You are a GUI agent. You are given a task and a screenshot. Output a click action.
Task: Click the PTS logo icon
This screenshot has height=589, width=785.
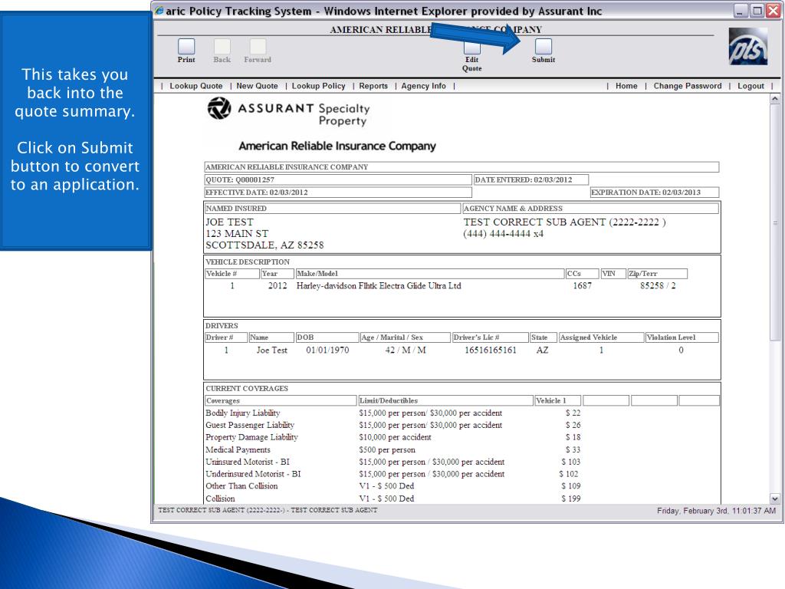coord(748,47)
